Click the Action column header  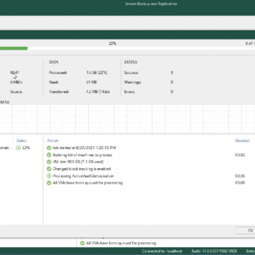pos(53,140)
